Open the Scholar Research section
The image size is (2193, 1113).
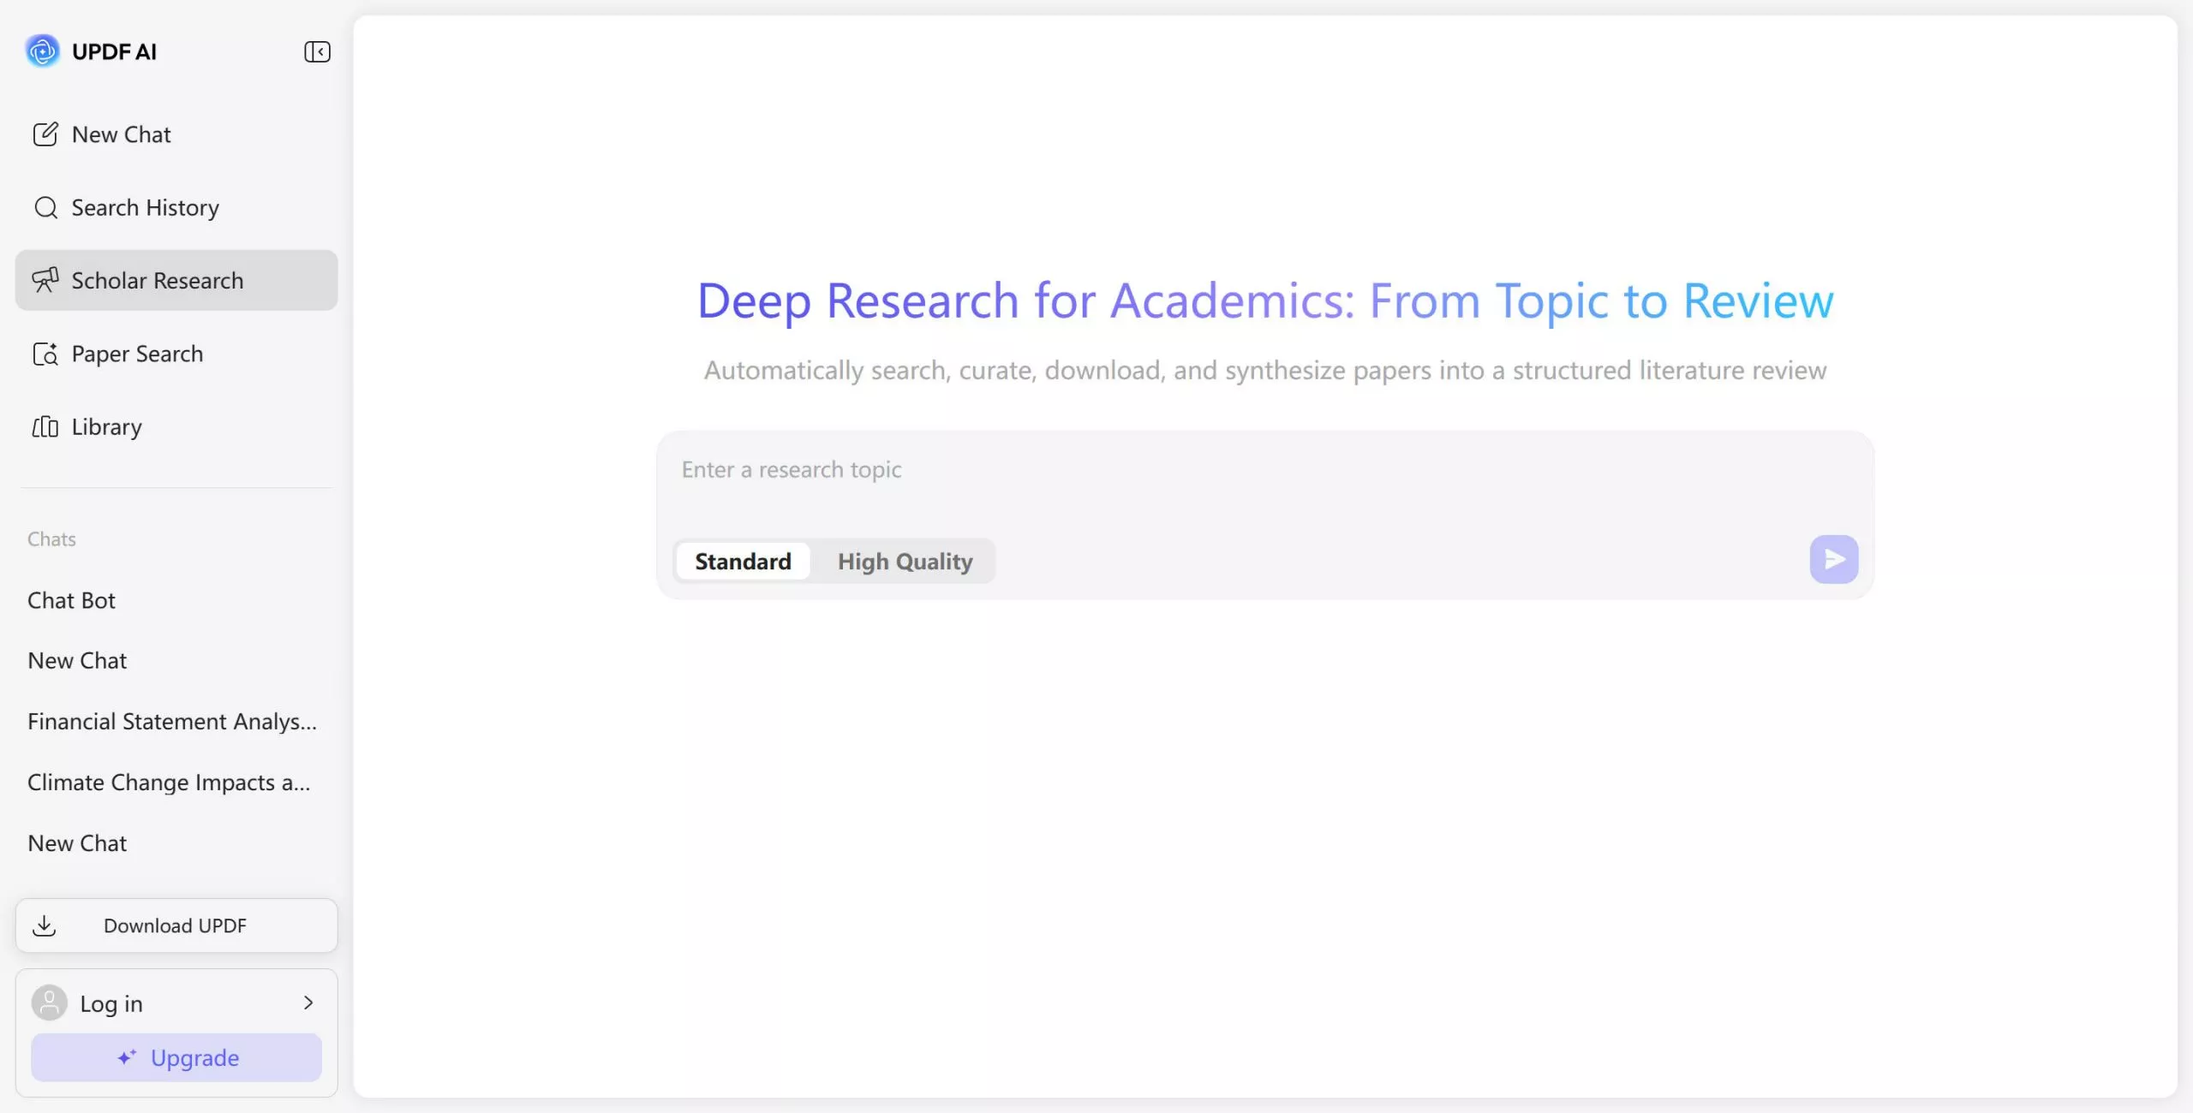pos(158,280)
